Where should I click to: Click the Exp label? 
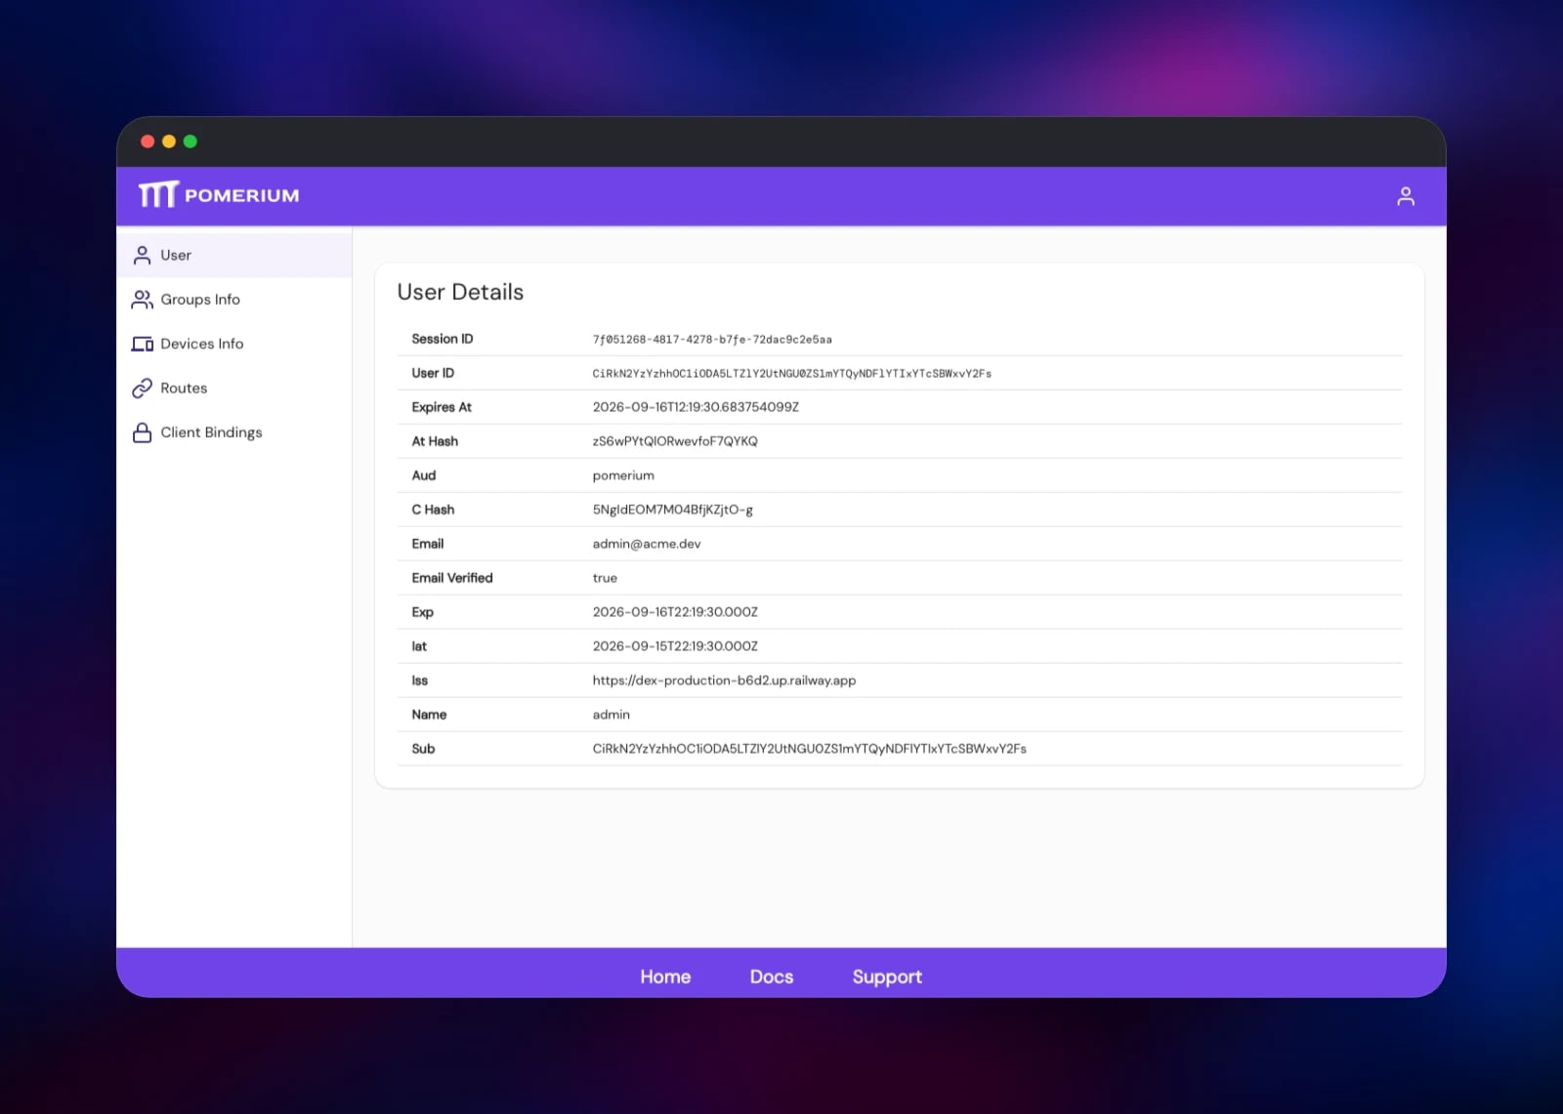click(x=422, y=612)
